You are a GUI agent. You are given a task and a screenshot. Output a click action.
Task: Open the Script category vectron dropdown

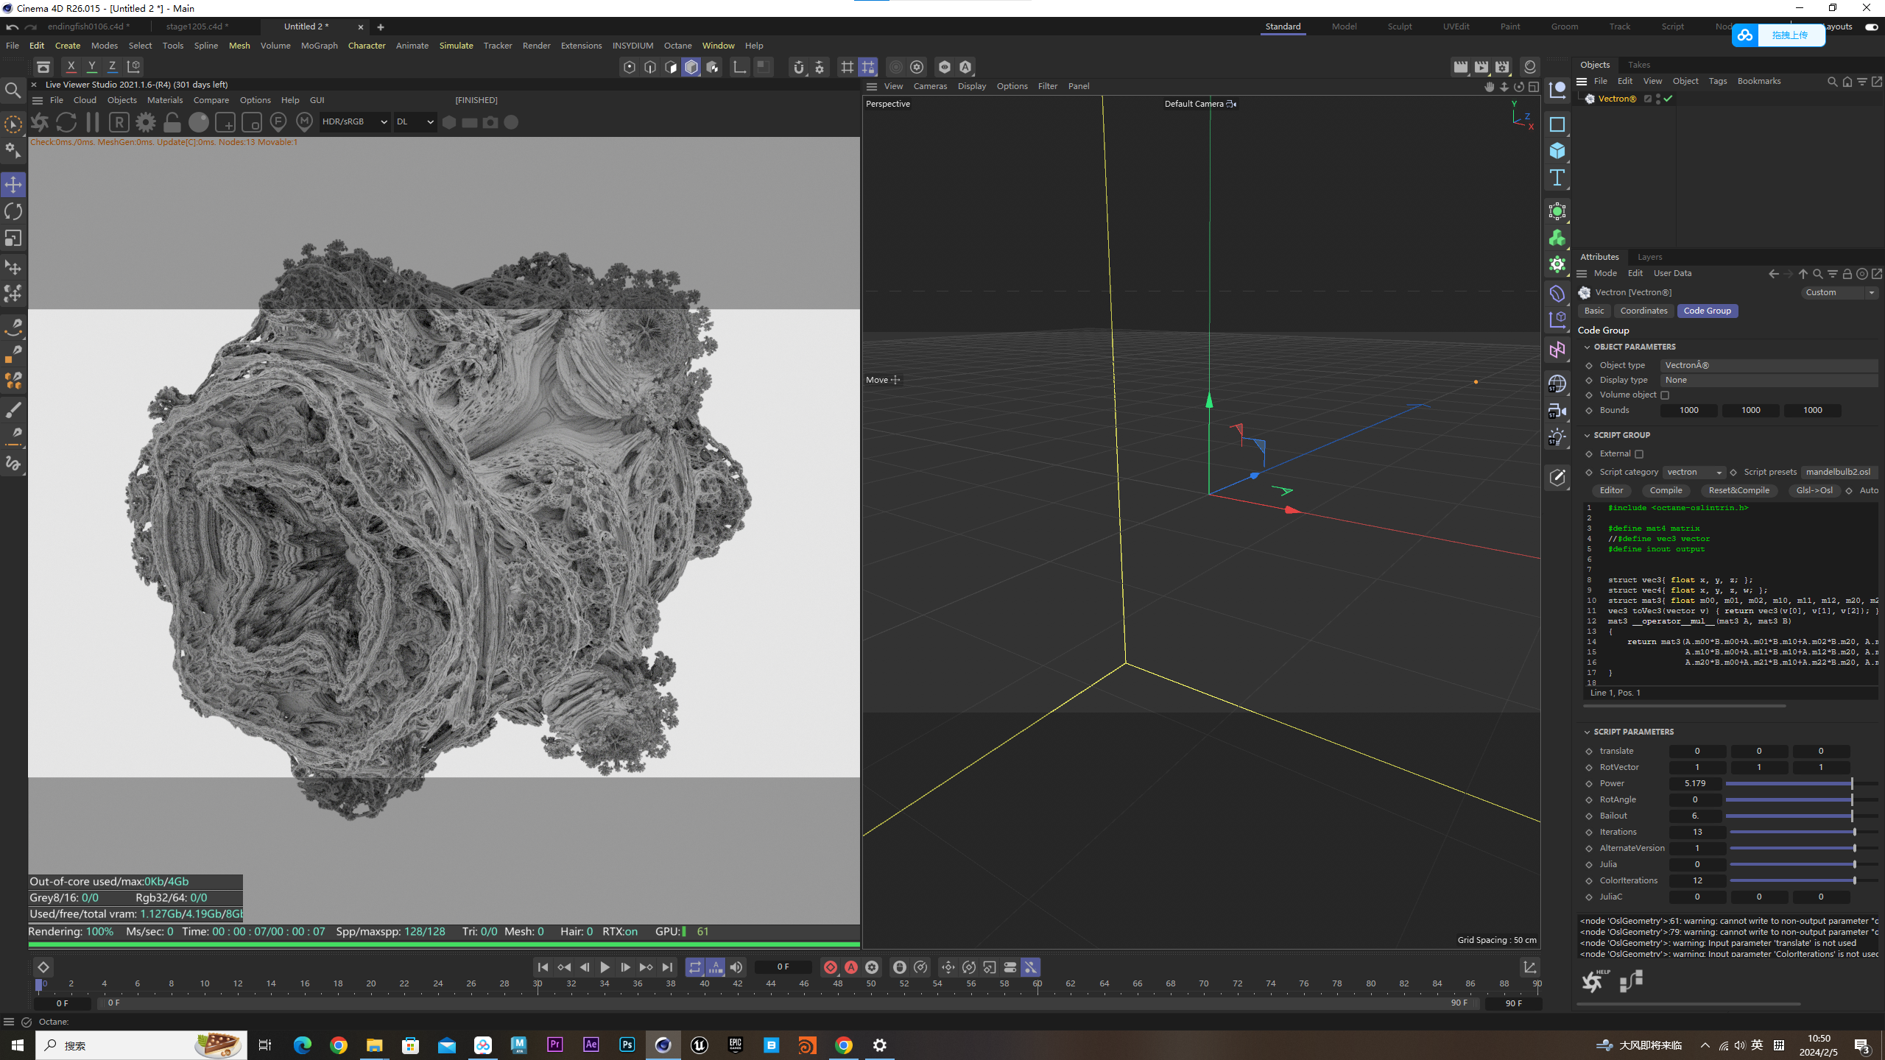click(1694, 472)
